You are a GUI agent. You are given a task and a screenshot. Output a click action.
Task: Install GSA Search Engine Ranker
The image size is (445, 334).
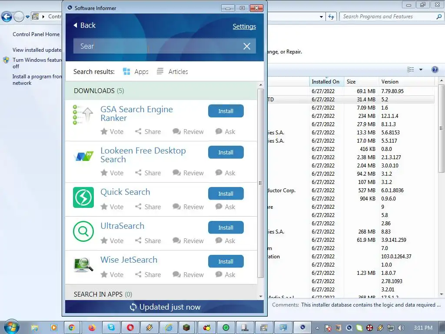(x=226, y=111)
